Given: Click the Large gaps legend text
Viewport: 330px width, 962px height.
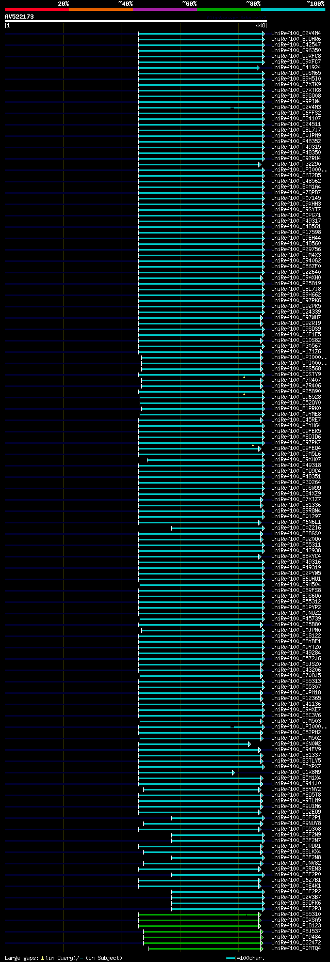Looking at the screenshot, I should click(x=63, y=958).
